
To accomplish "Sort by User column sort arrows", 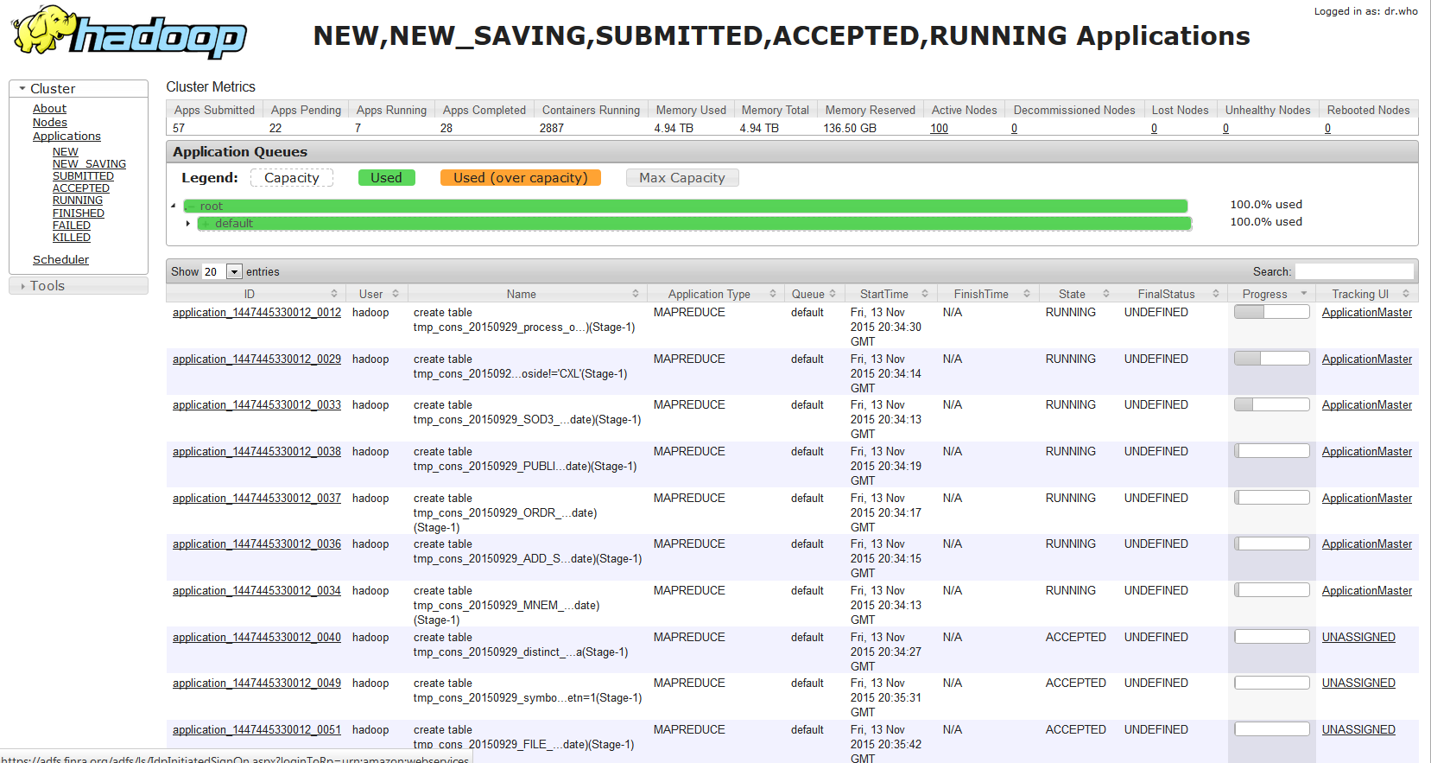I will [x=396, y=294].
